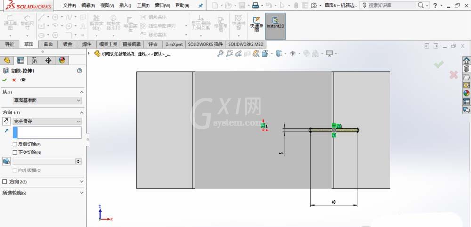The height and width of the screenshot is (227, 471).
Task: Collapse the 方向 1 section
Action: click(x=81, y=112)
